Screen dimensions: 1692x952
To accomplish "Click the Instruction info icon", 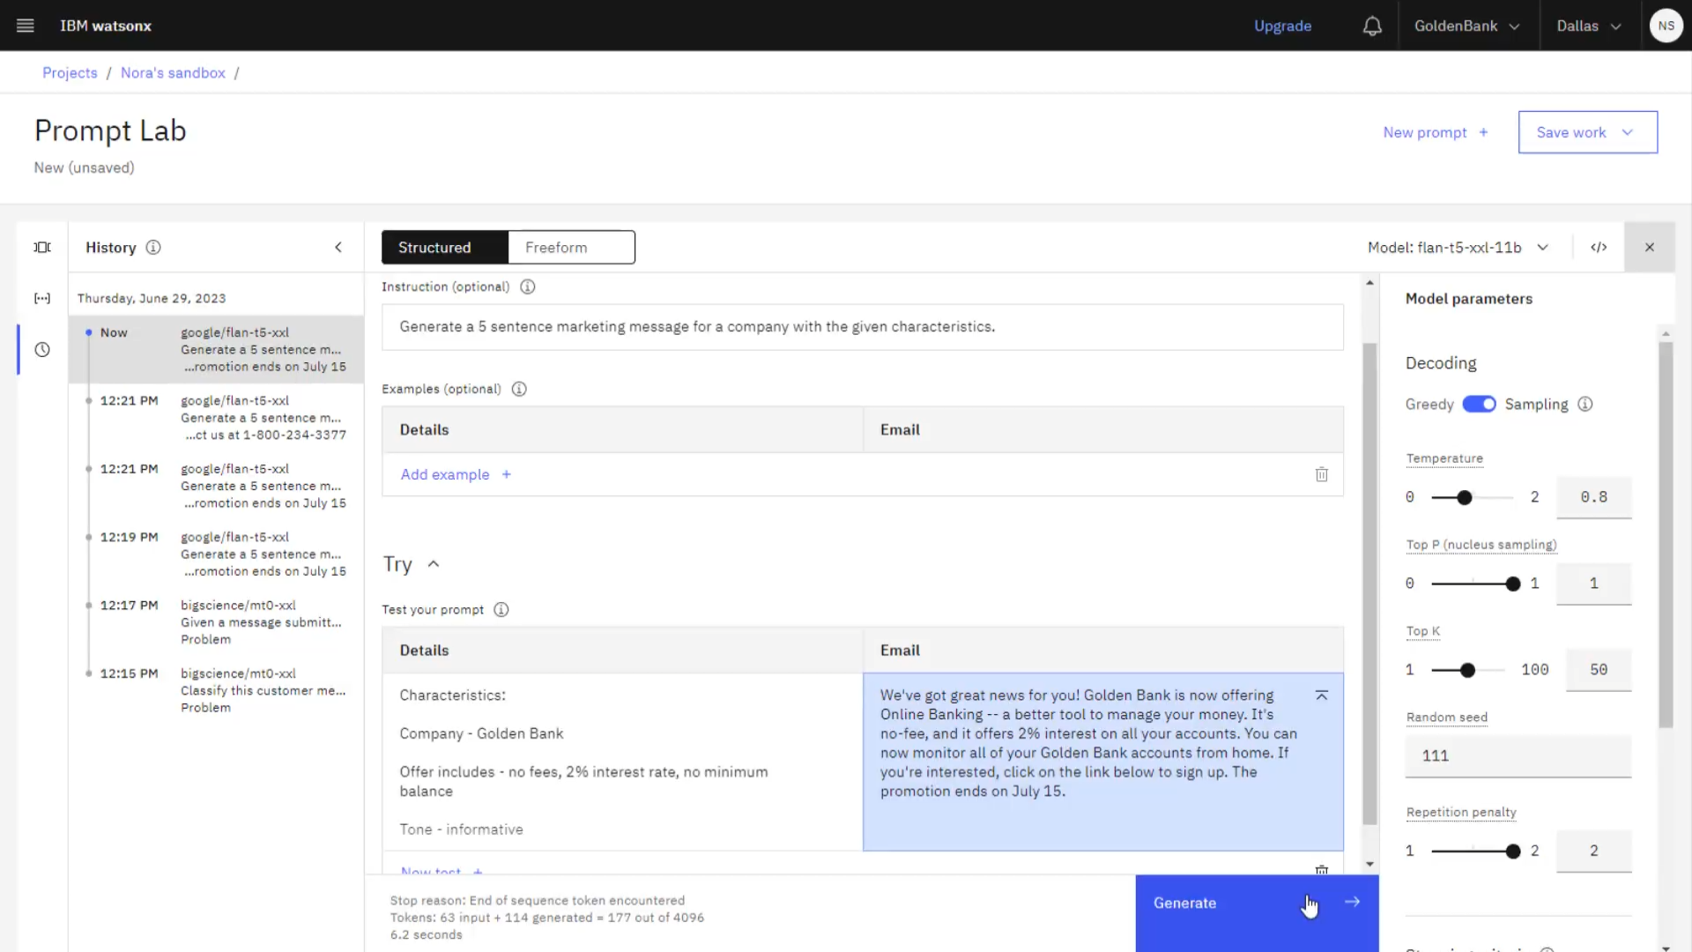I will pos(528,286).
